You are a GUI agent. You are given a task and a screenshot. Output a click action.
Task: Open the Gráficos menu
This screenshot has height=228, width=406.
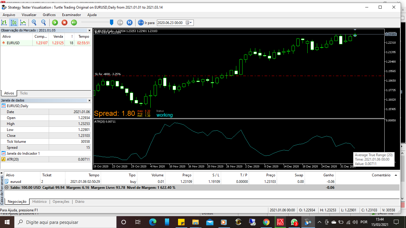(49, 15)
